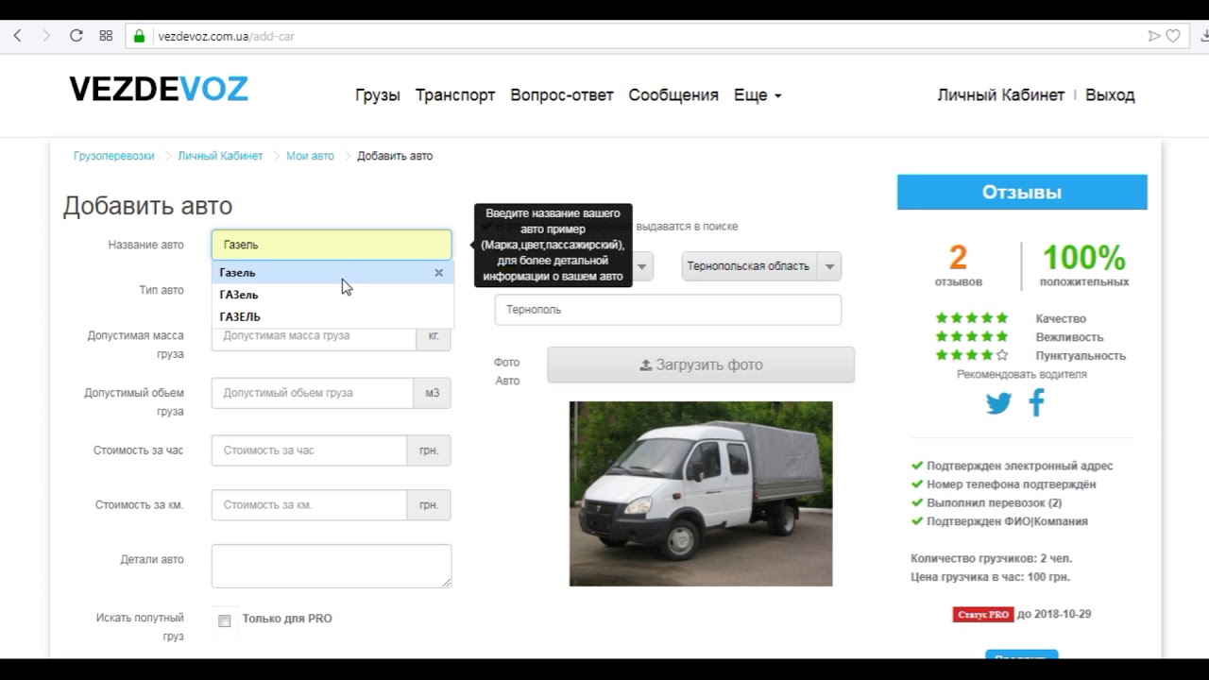Follow the Личный Кабинет breadcrumb
1209x680 pixels.
coord(220,156)
